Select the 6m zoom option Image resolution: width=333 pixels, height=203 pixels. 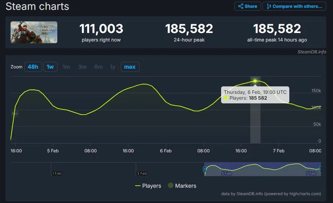pos(98,67)
